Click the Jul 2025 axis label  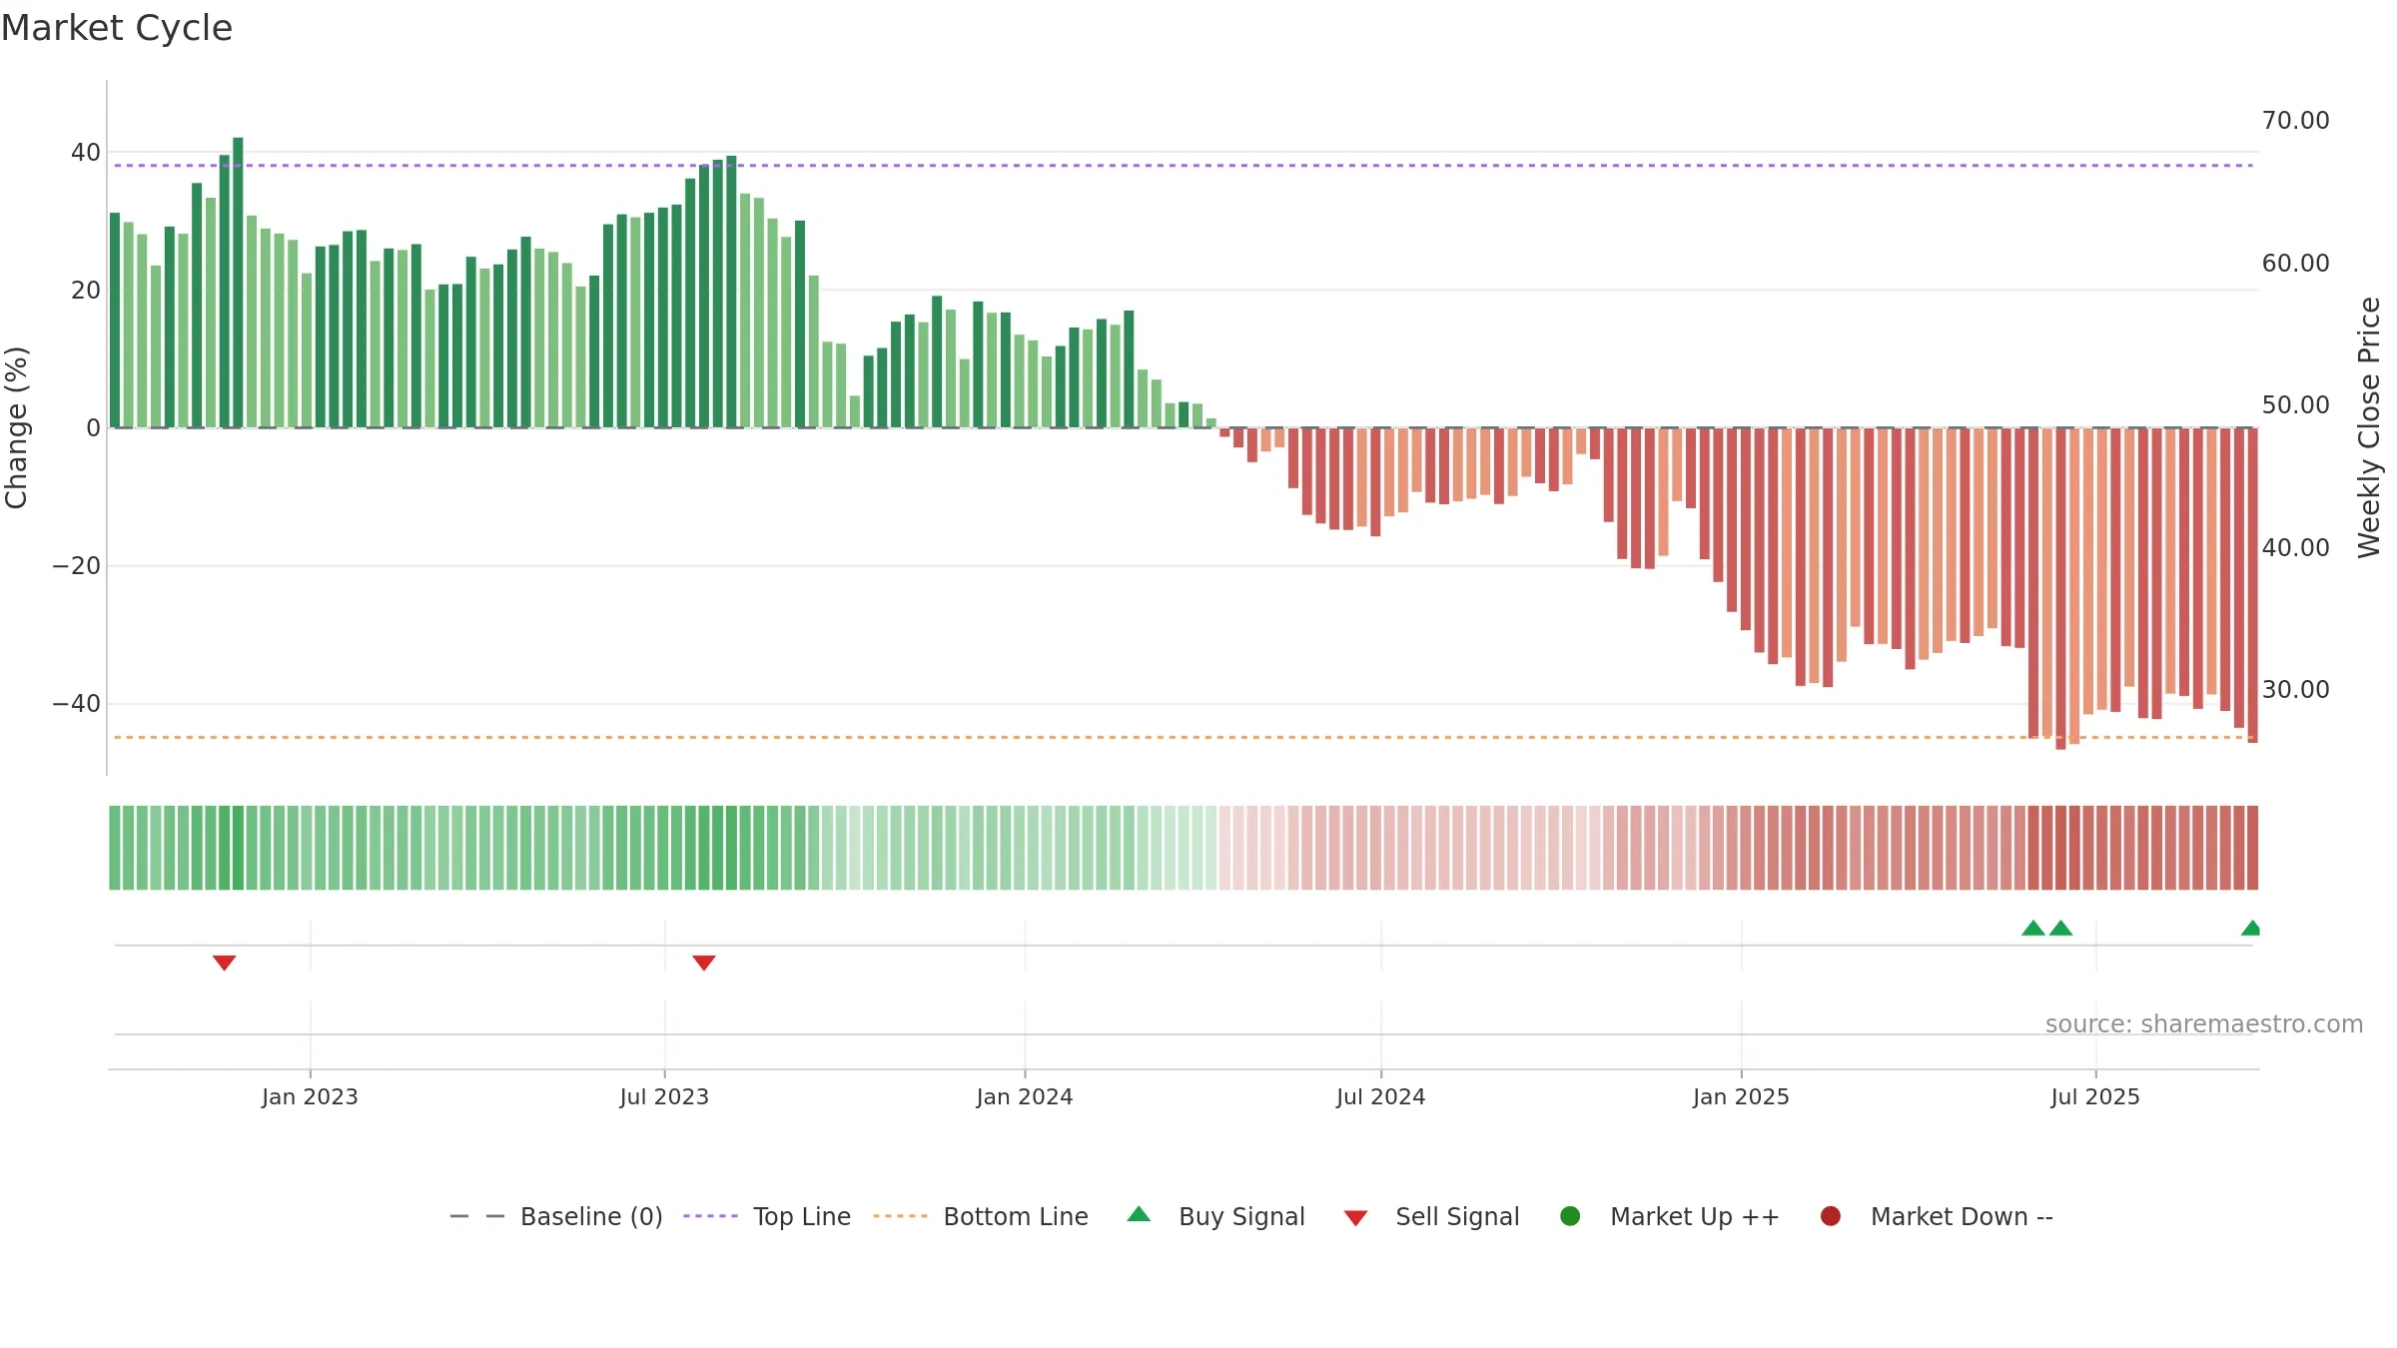click(x=2095, y=1096)
